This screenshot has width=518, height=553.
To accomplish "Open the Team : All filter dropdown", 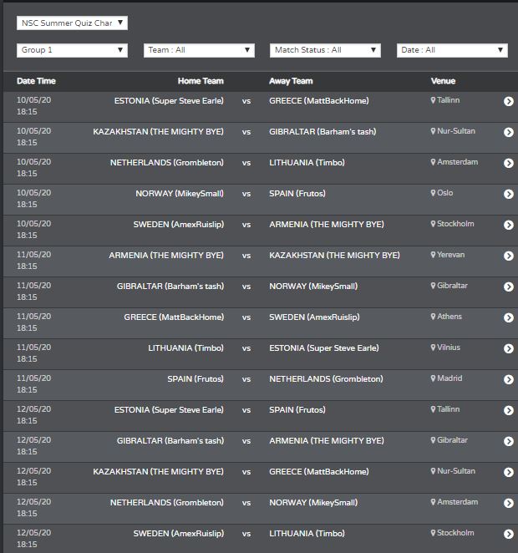I will (x=199, y=50).
